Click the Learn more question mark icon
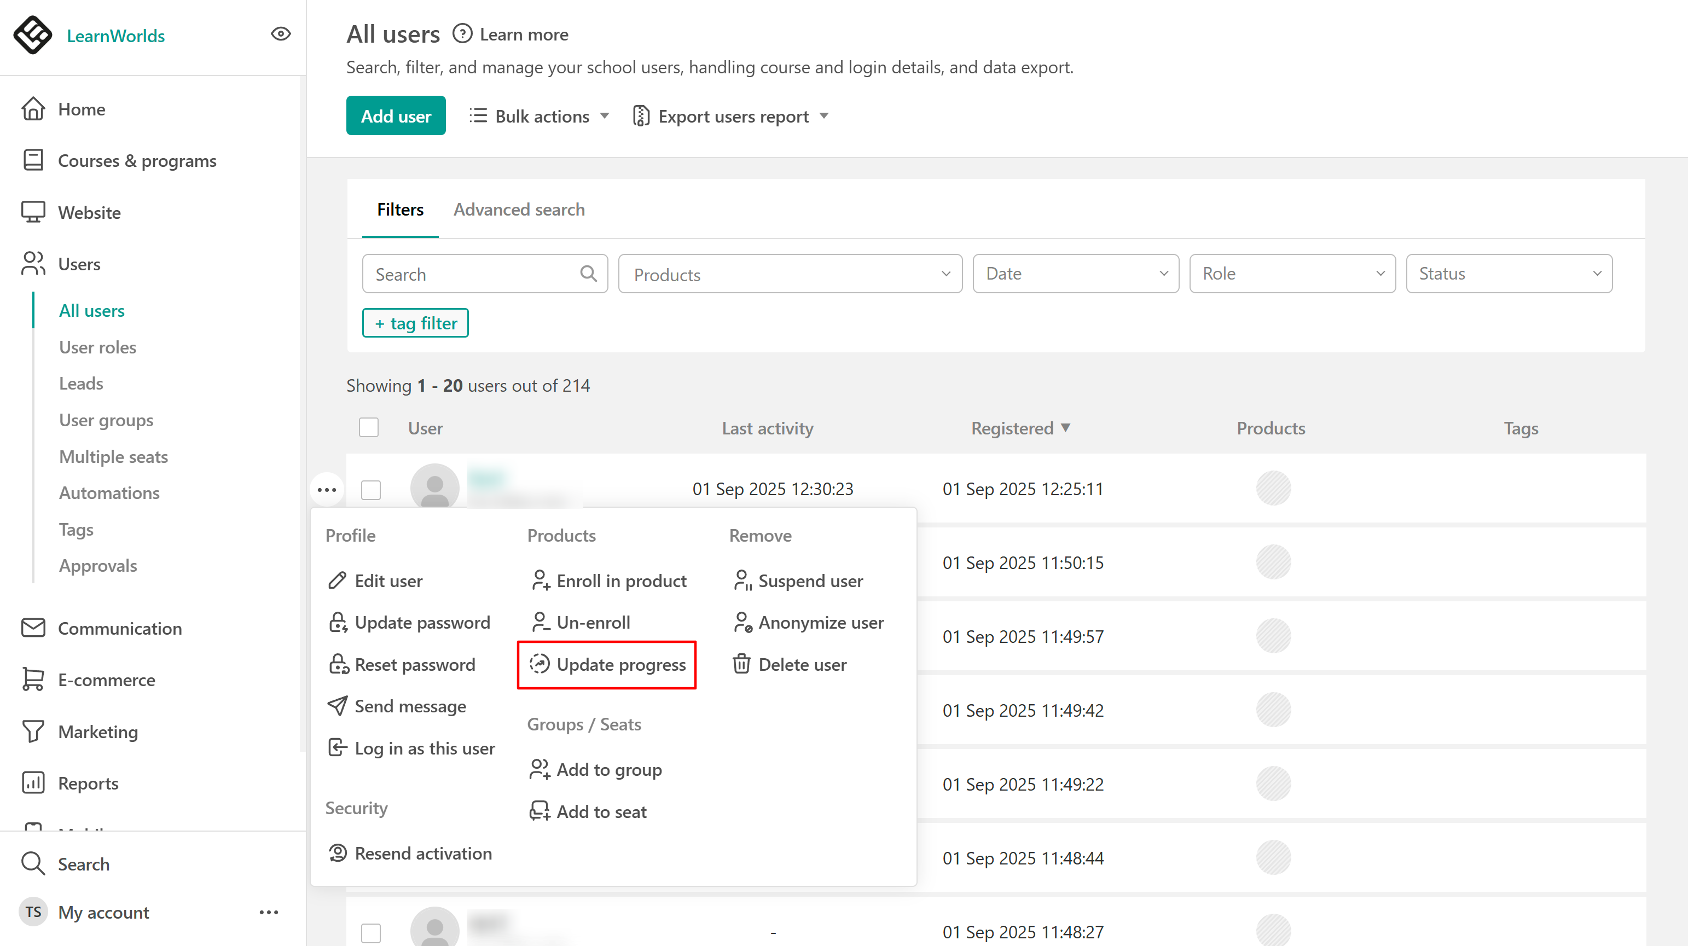The width and height of the screenshot is (1688, 946). pyautogui.click(x=462, y=34)
